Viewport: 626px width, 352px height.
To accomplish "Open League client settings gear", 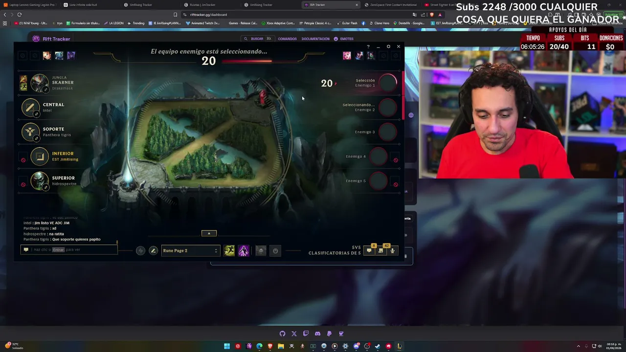I will pyautogui.click(x=388, y=47).
